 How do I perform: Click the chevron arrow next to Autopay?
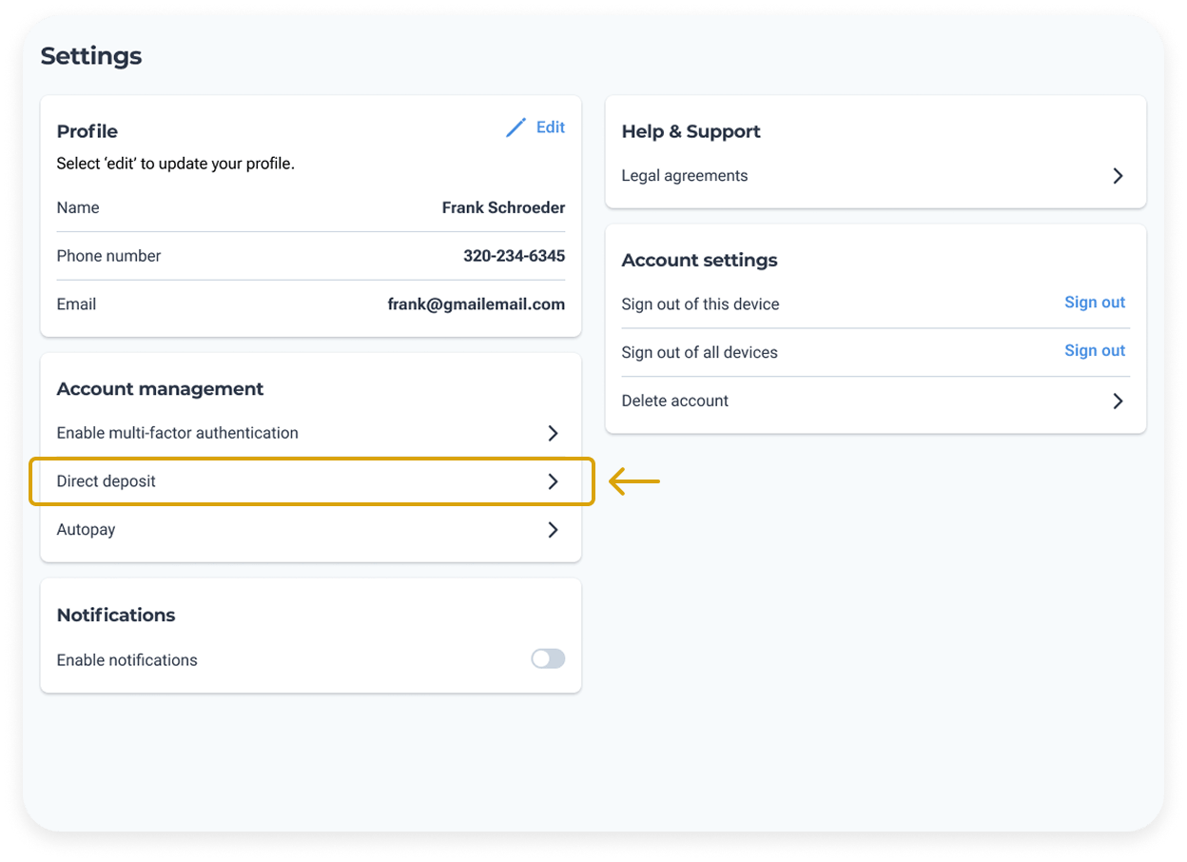[553, 530]
